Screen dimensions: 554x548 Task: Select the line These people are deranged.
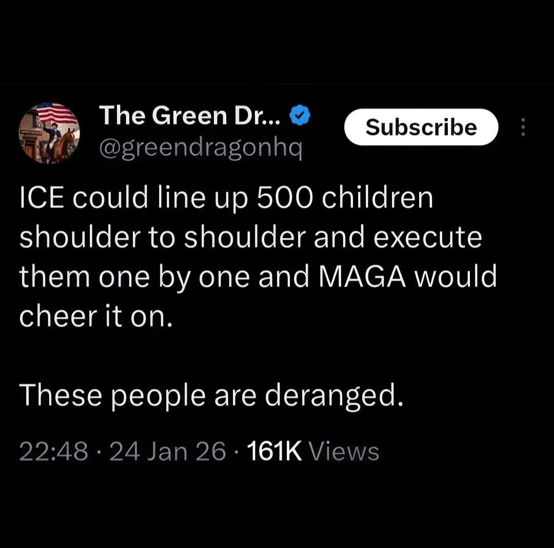211,396
